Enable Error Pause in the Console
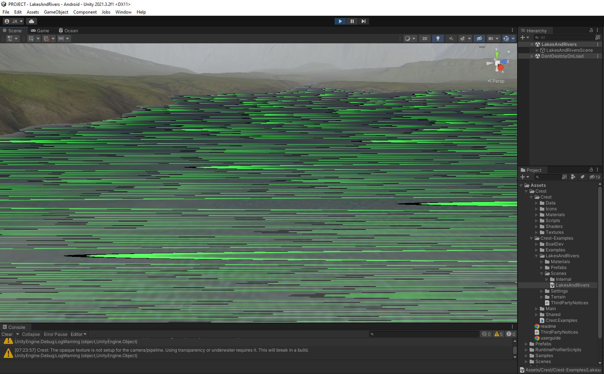604x374 pixels. (55, 334)
